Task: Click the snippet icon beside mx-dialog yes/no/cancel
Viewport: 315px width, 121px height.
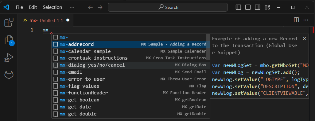Action: [x=56, y=65]
